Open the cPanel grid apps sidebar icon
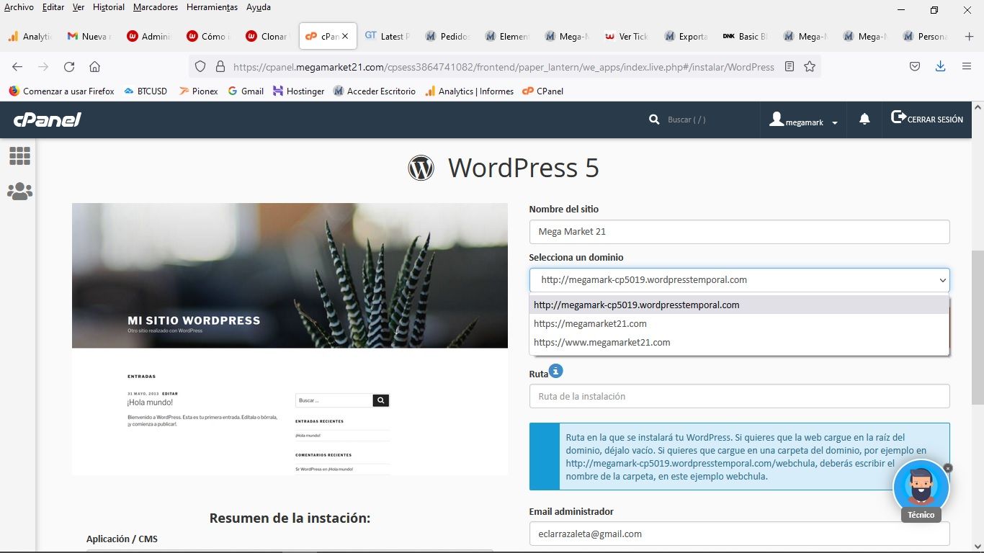This screenshot has height=553, width=984. pyautogui.click(x=19, y=156)
